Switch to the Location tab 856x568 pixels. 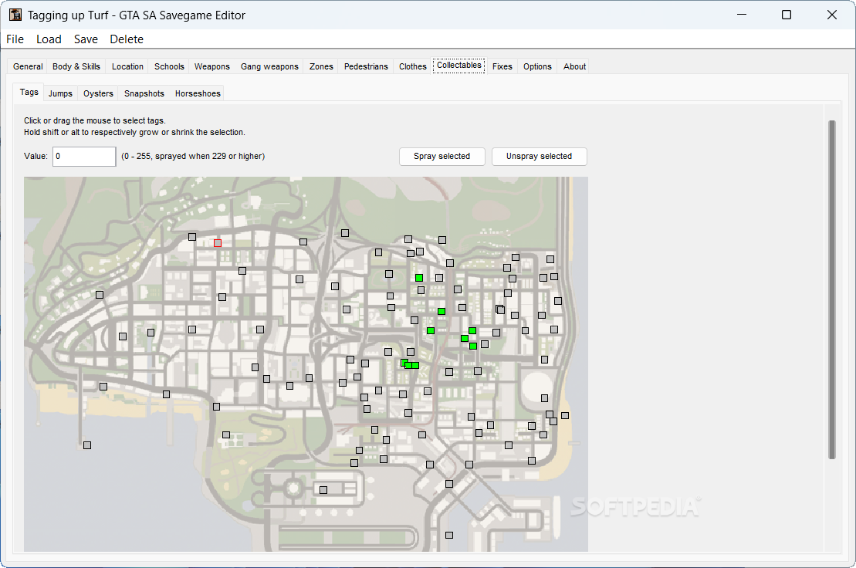point(127,66)
